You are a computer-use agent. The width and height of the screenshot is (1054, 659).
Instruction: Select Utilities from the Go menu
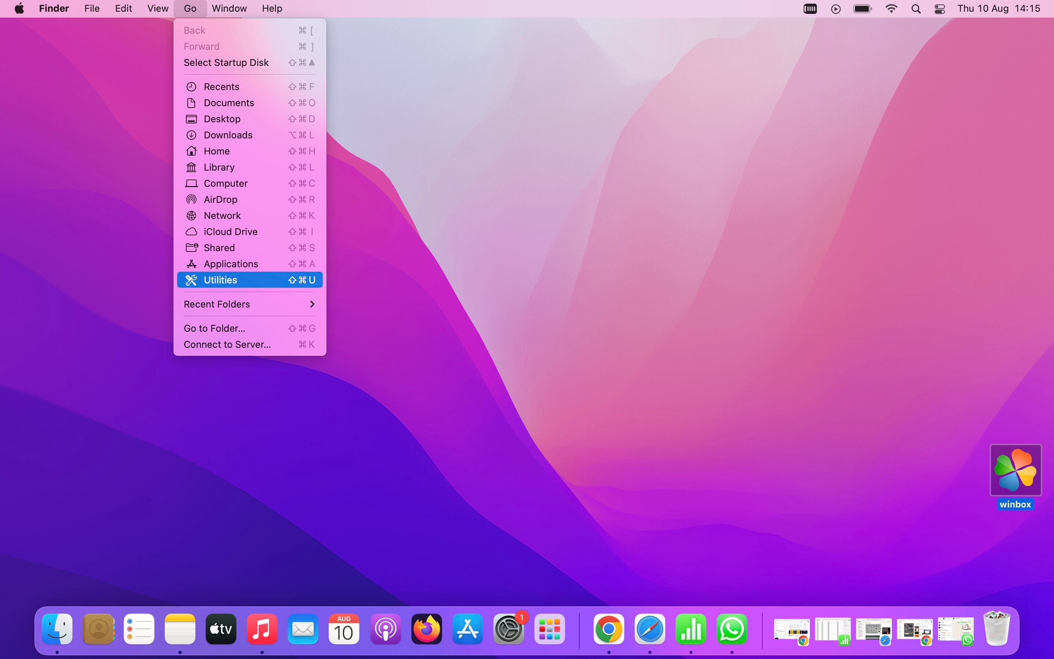pos(220,280)
